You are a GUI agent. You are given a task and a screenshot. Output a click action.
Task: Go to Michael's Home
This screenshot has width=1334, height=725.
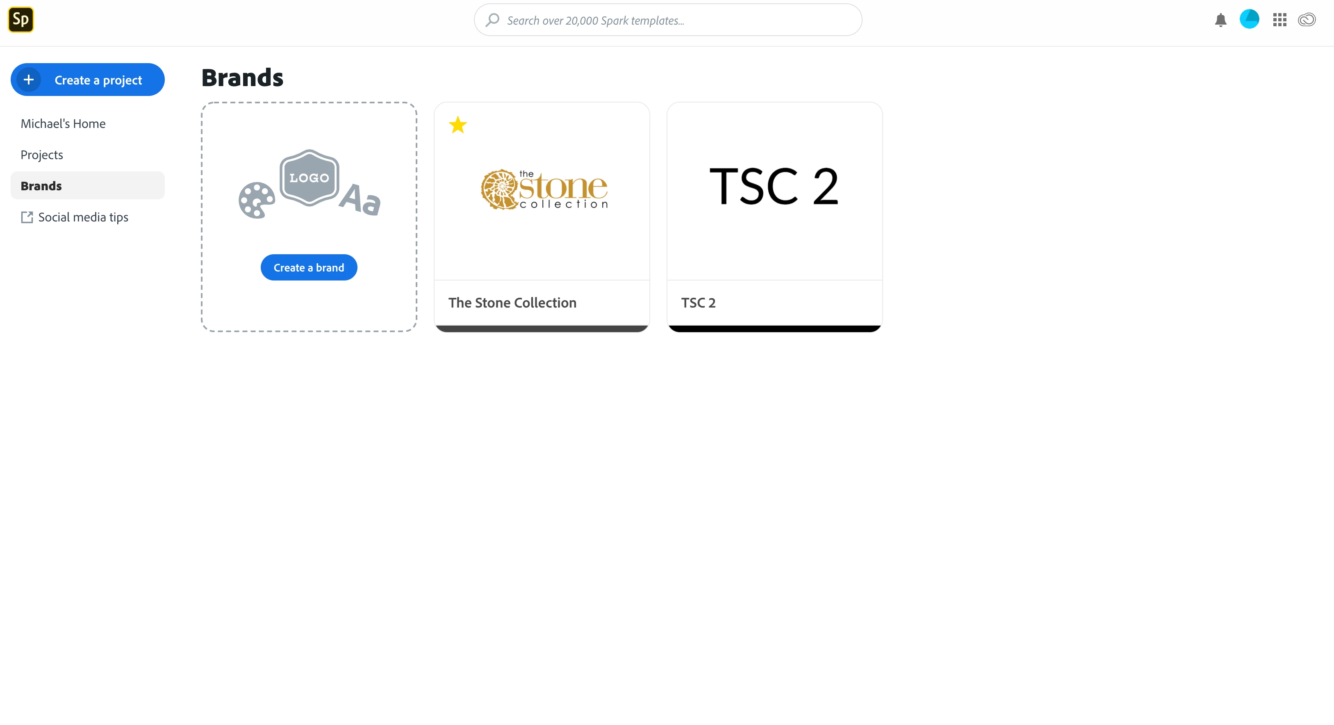tap(63, 124)
